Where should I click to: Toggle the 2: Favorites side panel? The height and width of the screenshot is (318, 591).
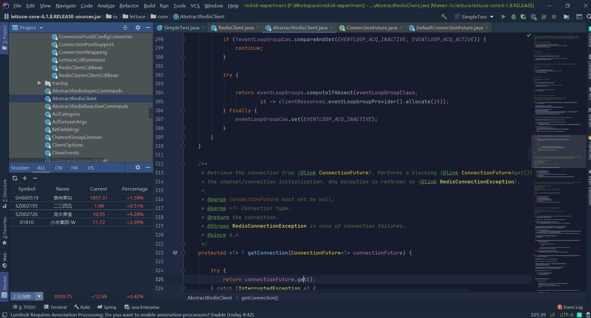pos(4,231)
